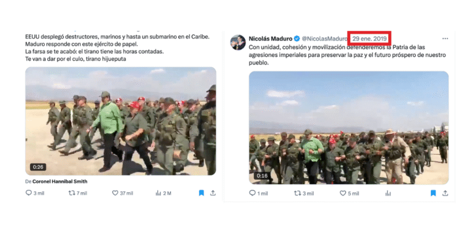
Task: Retweet Maduro's post showing 3 mil
Action: [304, 193]
